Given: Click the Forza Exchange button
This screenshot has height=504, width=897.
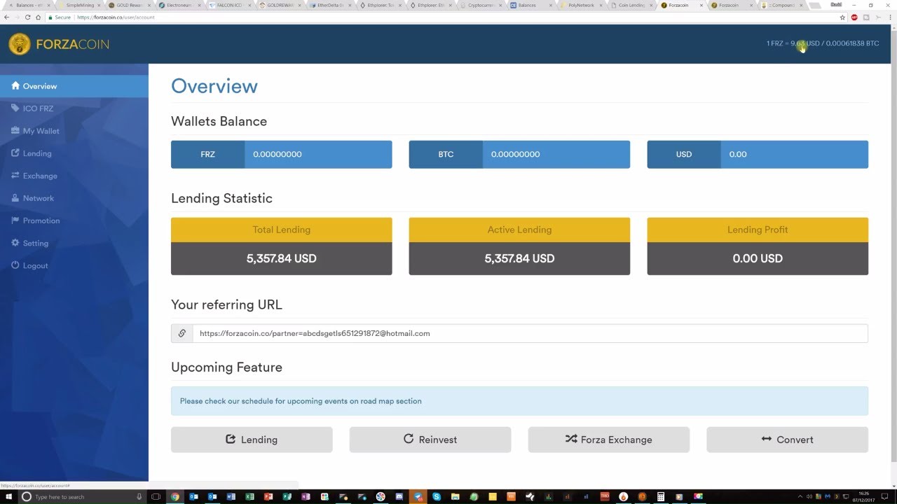Looking at the screenshot, I should (609, 440).
